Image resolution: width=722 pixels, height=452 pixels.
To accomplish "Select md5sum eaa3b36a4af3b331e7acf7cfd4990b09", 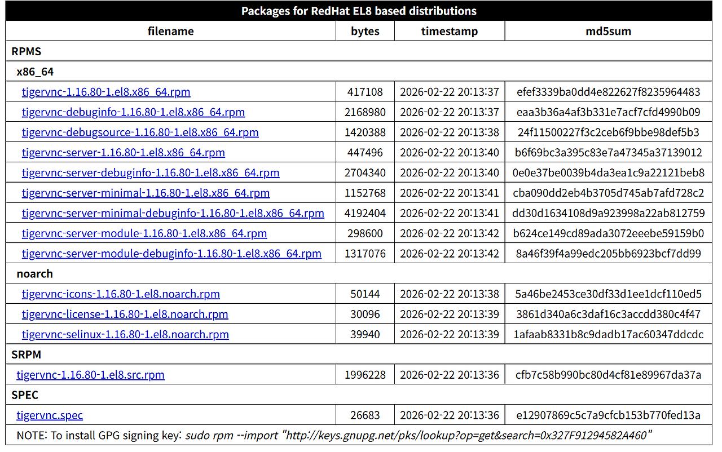I will [x=609, y=112].
